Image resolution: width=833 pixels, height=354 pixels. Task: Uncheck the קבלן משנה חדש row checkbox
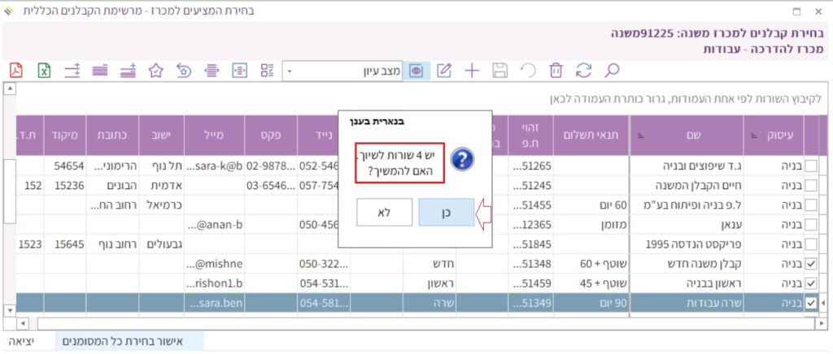tap(810, 264)
